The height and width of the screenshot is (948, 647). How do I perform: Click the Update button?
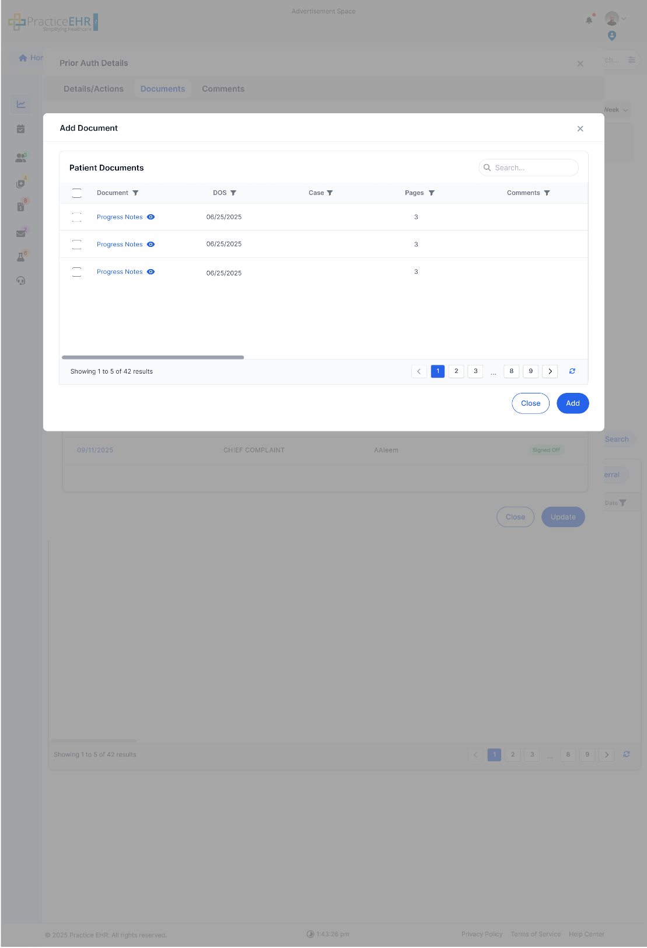click(563, 517)
